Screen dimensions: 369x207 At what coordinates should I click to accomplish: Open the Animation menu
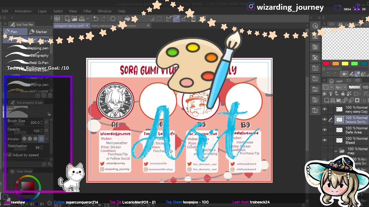point(23,11)
